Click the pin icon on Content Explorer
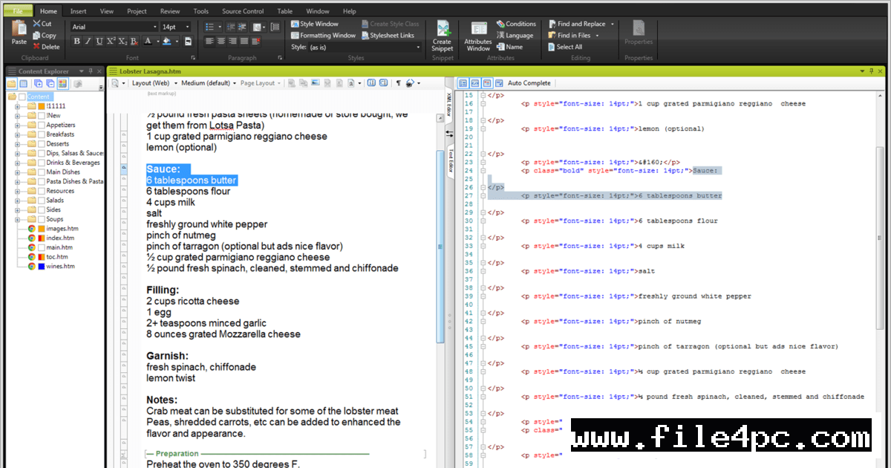 click(91, 71)
